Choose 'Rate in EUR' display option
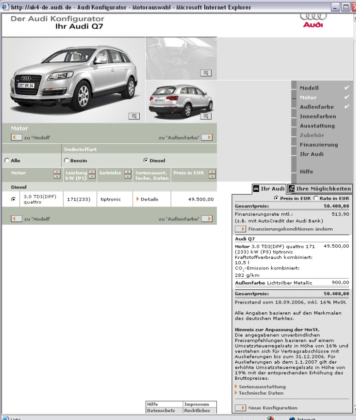 (x=316, y=198)
